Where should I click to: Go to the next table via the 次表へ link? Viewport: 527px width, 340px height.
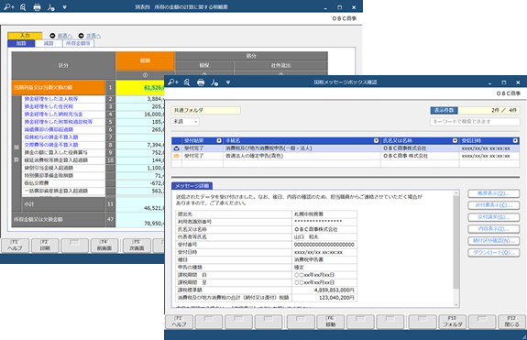click(x=93, y=36)
